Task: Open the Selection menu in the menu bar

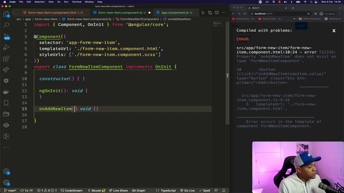Action: [39, 2]
